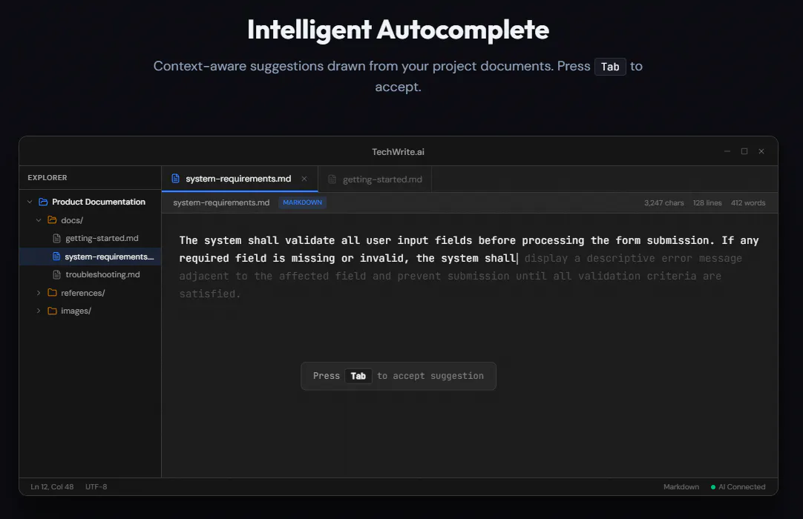Click the 3,247 chars counter
Image resolution: width=803 pixels, height=519 pixels.
pos(663,202)
